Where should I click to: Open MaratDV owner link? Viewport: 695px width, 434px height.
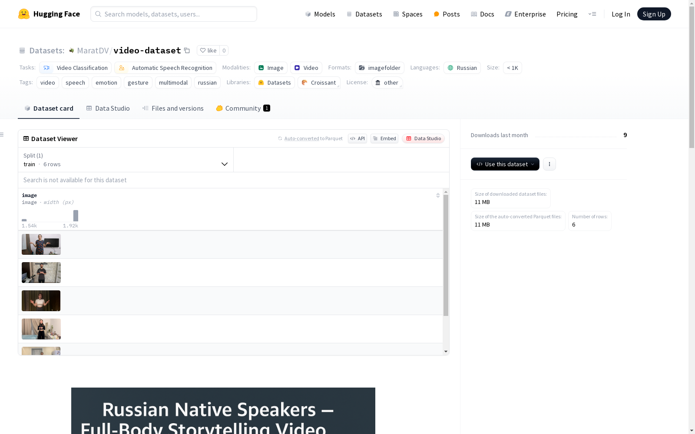[x=93, y=50]
